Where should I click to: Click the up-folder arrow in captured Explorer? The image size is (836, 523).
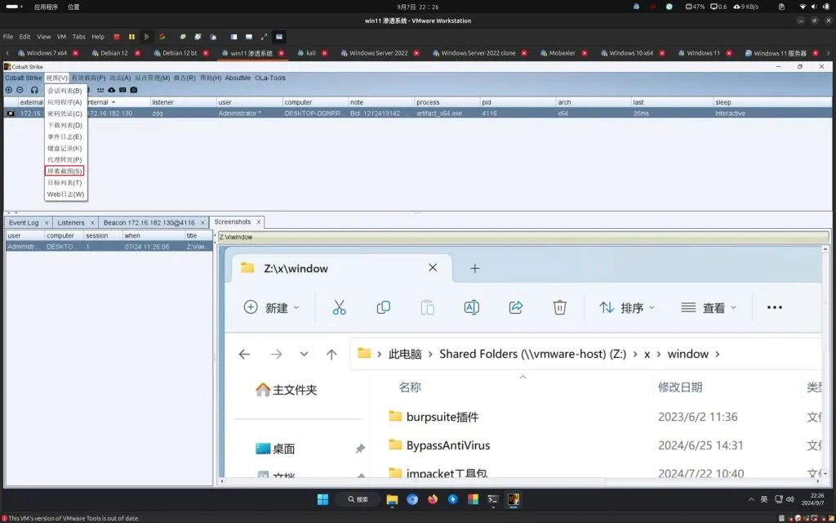coord(331,355)
